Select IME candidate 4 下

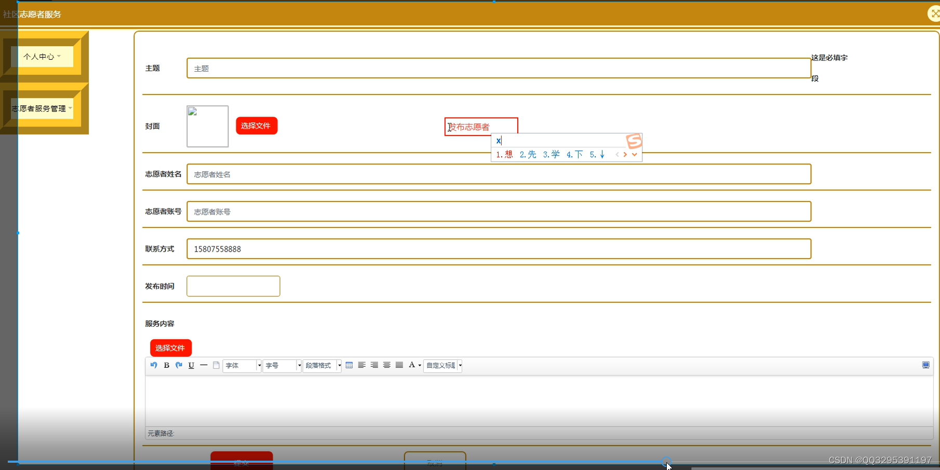pyautogui.click(x=574, y=154)
